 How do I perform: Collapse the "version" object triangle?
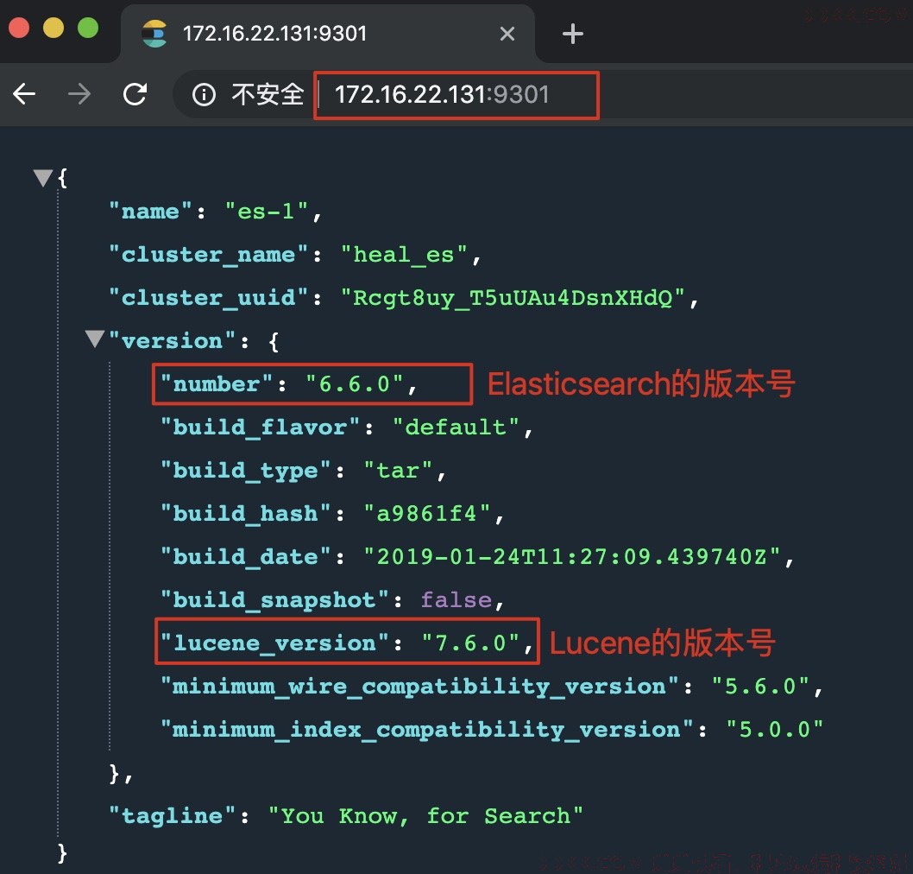pos(94,339)
